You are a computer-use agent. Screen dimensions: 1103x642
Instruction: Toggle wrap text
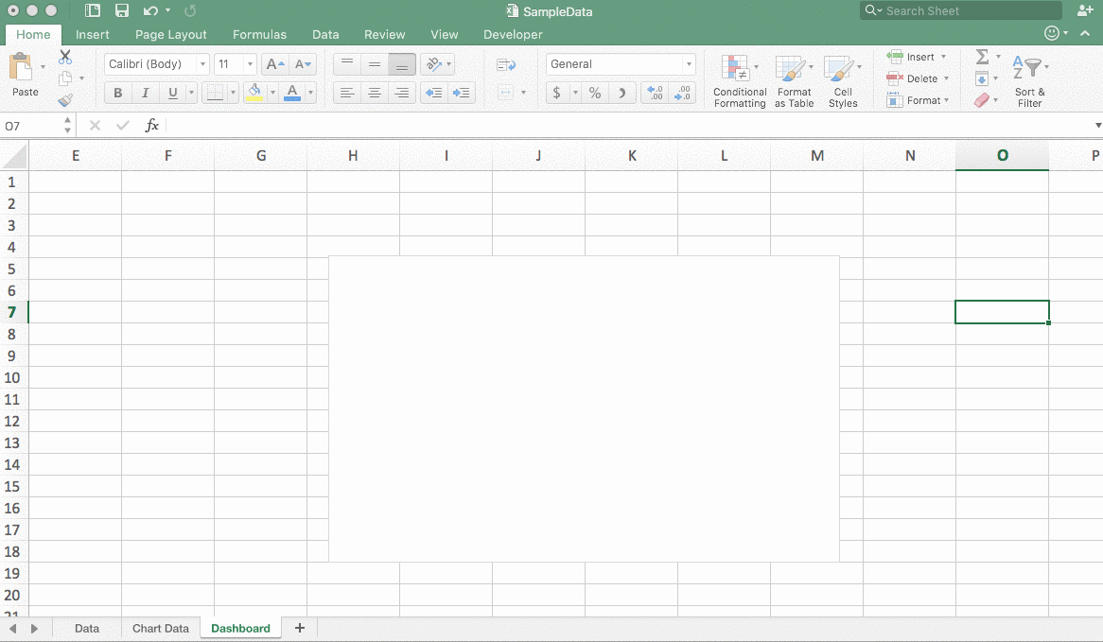(507, 63)
